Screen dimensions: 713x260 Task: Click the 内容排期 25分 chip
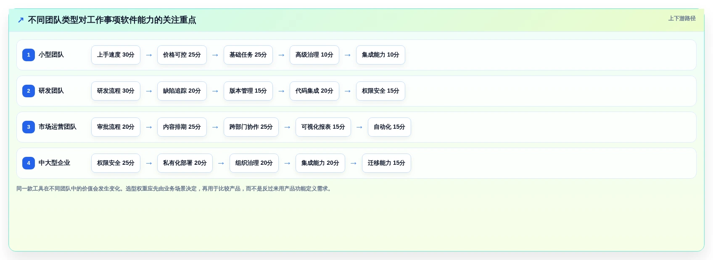click(182, 127)
